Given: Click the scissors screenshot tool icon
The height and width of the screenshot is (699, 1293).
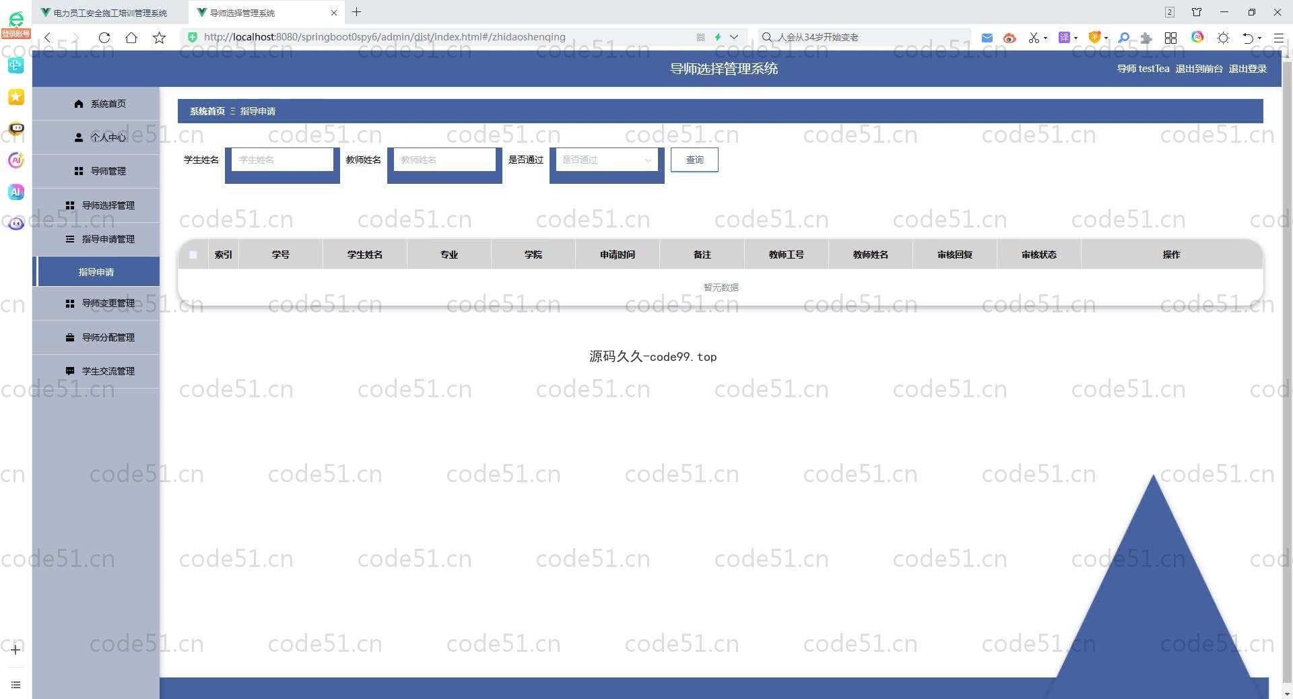Looking at the screenshot, I should pyautogui.click(x=1034, y=38).
